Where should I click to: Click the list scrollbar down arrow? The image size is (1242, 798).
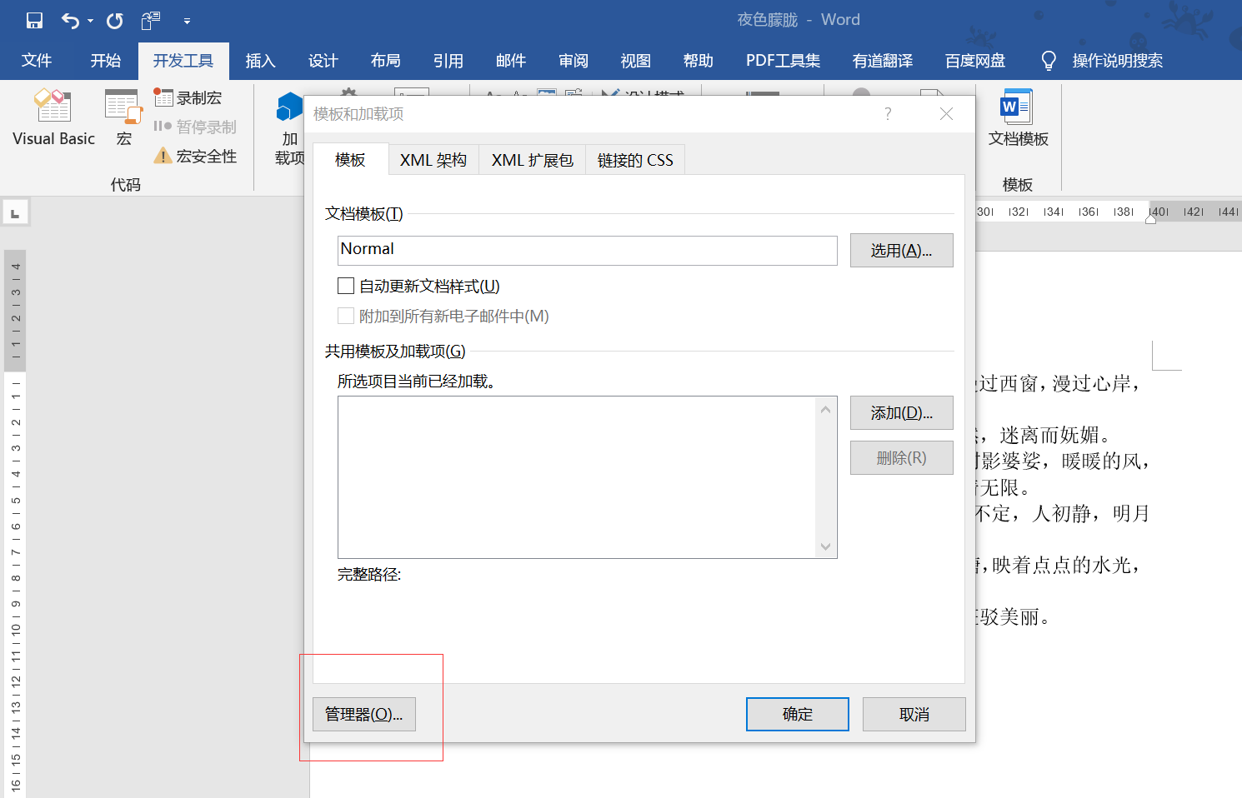pos(826,546)
